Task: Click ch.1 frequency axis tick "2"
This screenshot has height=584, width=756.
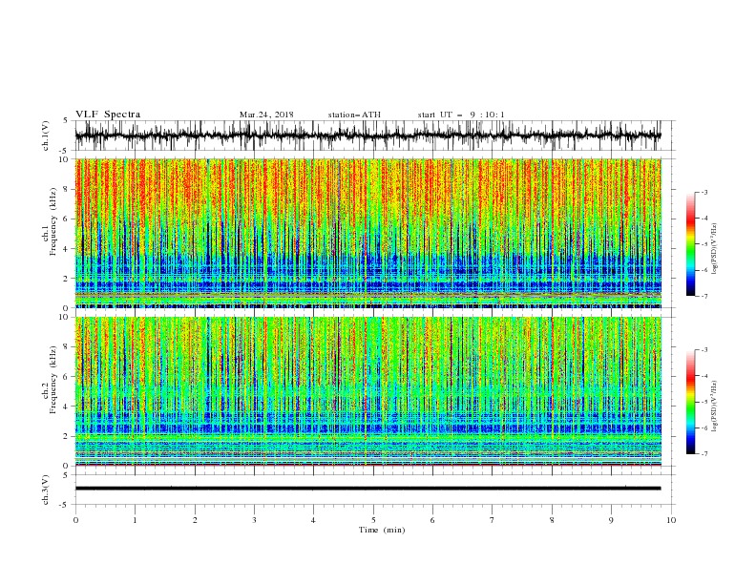Action: click(x=67, y=278)
